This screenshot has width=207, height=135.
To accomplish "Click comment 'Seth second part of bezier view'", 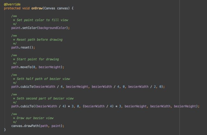I will click(45, 99).
